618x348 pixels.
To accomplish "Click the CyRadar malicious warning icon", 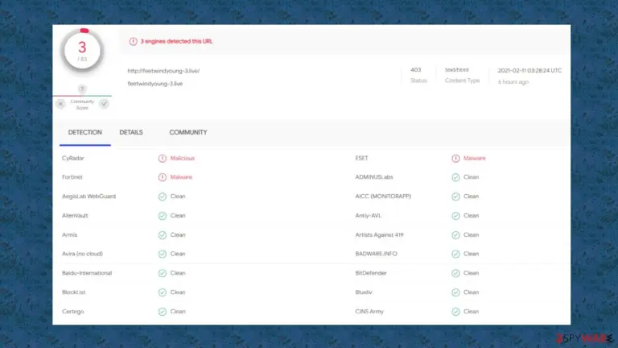I will (163, 158).
